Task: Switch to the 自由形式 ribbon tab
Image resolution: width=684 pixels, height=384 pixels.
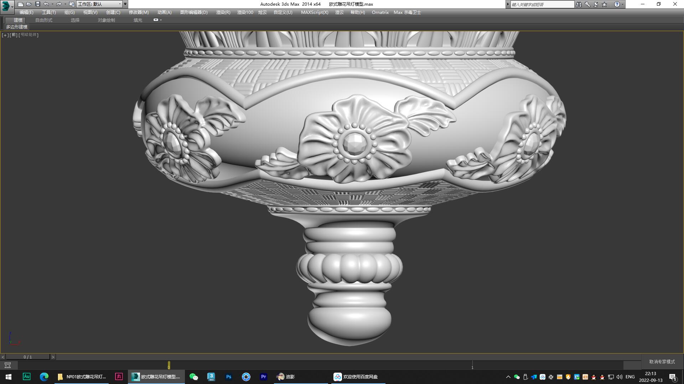Action: (x=44, y=20)
